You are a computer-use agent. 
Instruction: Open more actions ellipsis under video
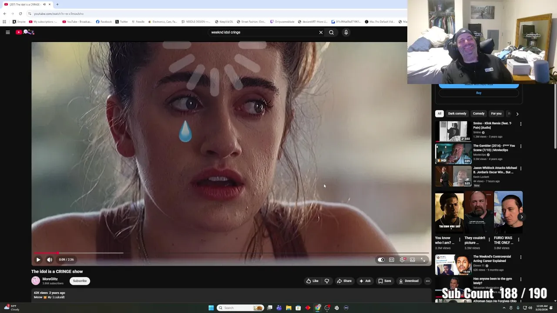click(427, 281)
